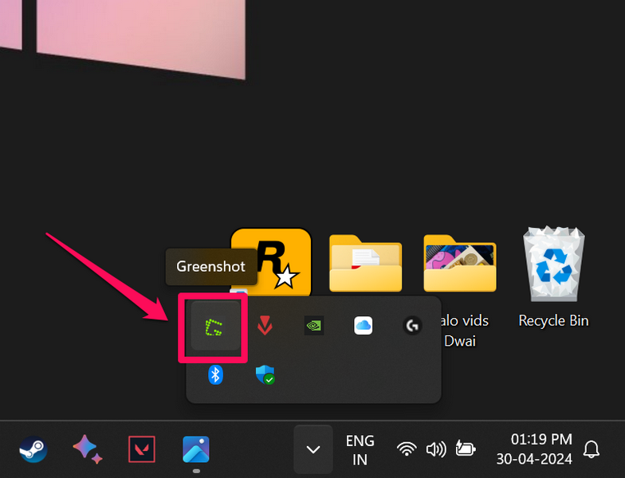Switch to the Photos app on the taskbar
625x478 pixels.
pyautogui.click(x=196, y=449)
